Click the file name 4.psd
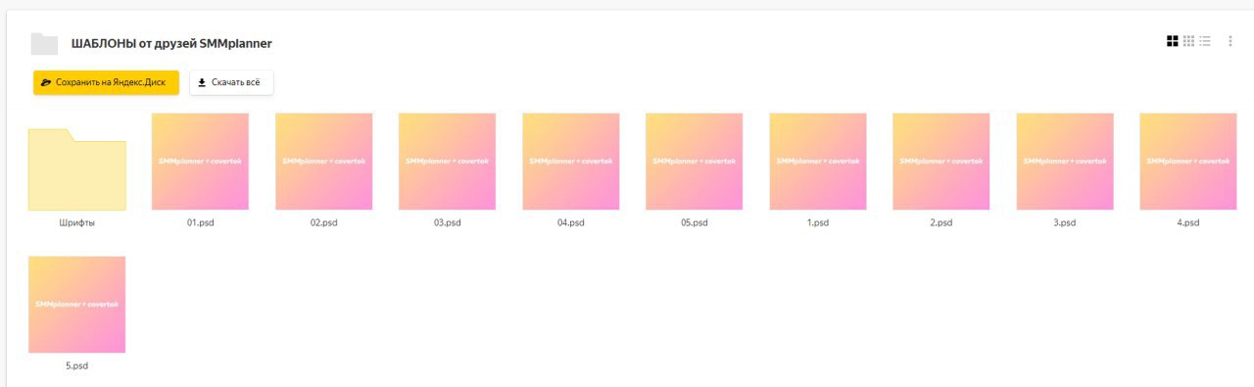The width and height of the screenshot is (1254, 387). (x=1187, y=223)
